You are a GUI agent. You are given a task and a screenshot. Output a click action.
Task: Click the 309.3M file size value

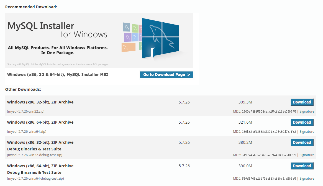[245, 102]
